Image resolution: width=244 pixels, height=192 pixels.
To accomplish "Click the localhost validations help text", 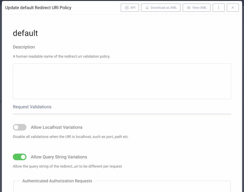I will click(x=70, y=137).
